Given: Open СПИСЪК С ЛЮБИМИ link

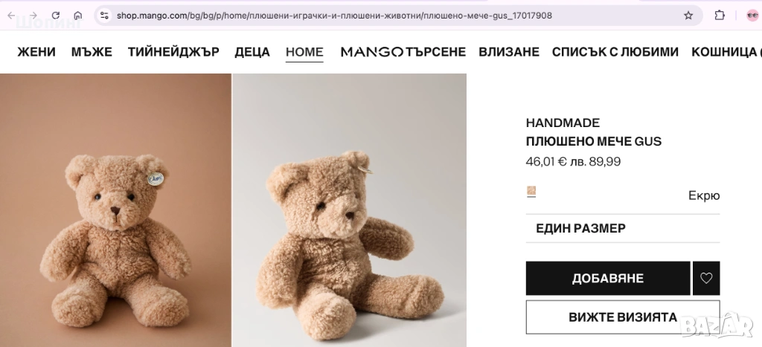Looking at the screenshot, I should click(x=615, y=52).
